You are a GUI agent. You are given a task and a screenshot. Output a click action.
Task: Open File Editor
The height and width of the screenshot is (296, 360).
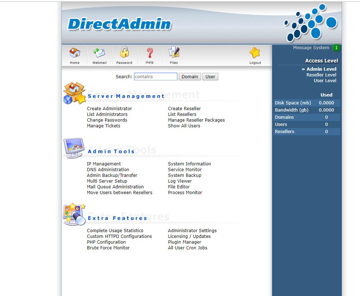click(x=179, y=187)
